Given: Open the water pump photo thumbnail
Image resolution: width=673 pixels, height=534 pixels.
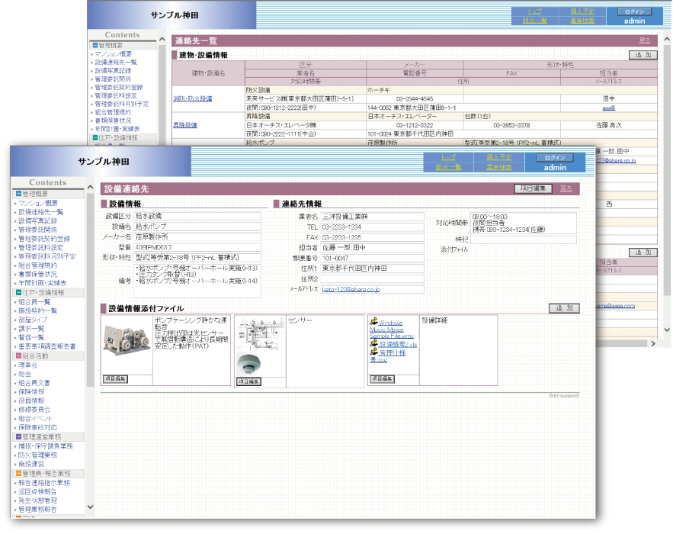Looking at the screenshot, I should click(127, 341).
